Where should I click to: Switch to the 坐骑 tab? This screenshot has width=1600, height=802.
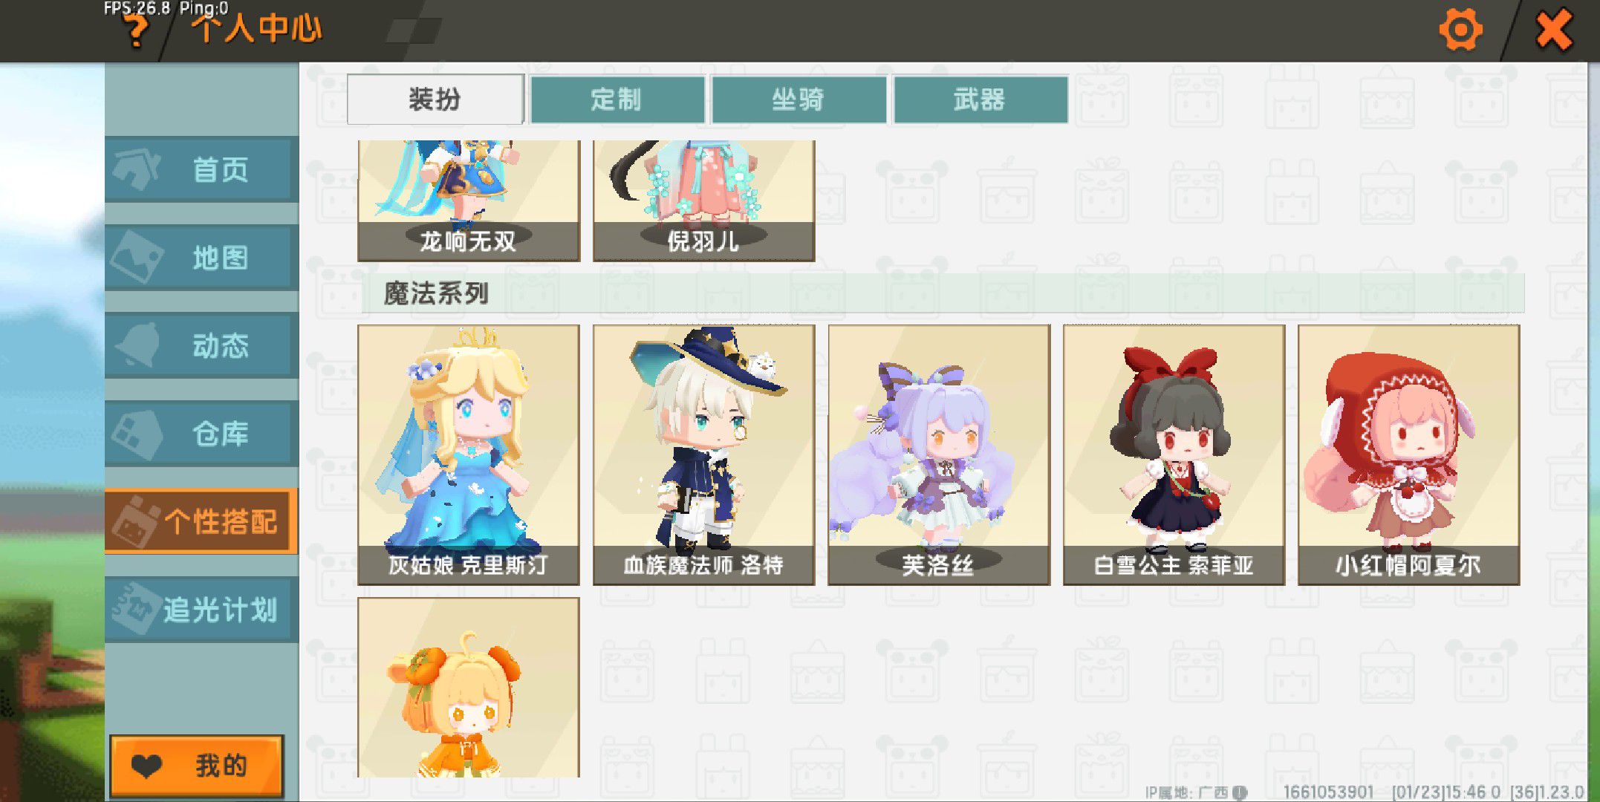coord(799,99)
